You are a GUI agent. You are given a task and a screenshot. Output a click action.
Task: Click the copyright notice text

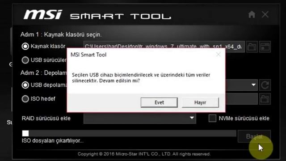(144, 154)
